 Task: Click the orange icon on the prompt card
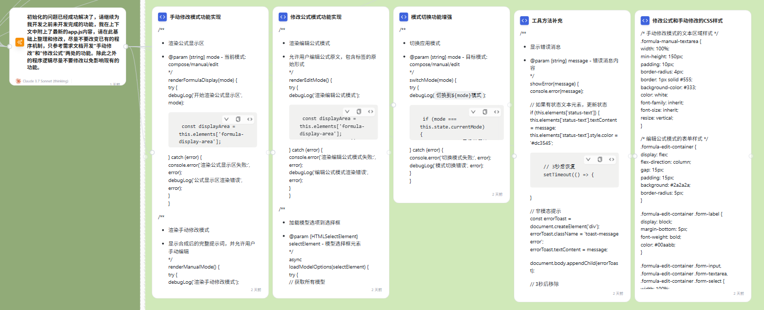[x=19, y=42]
